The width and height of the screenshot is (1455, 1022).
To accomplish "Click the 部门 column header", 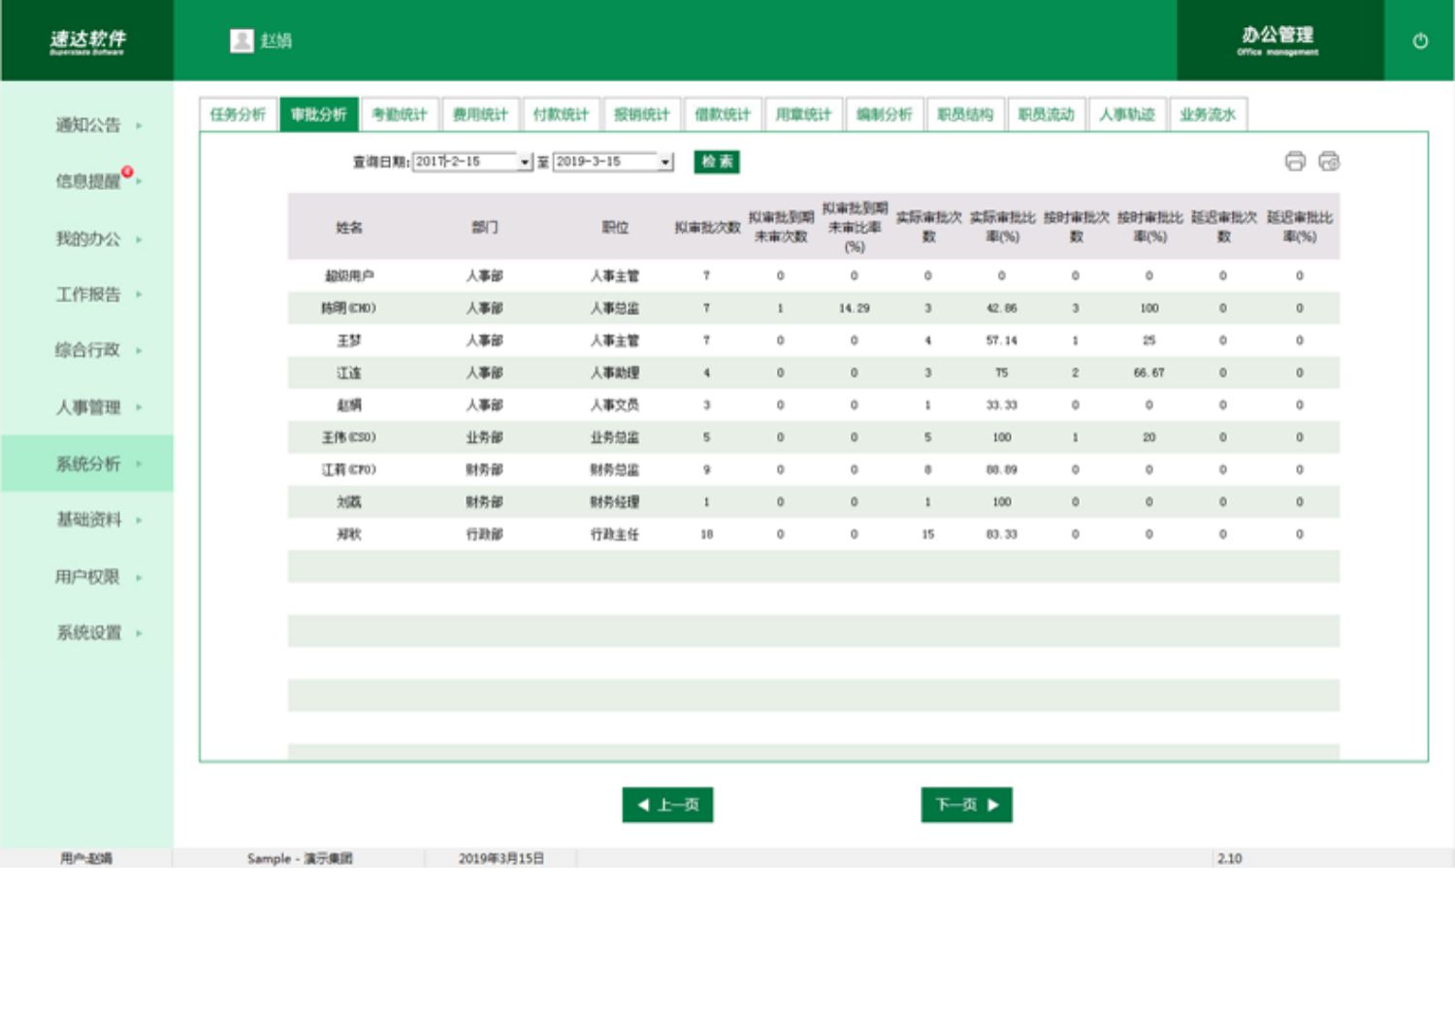I will pyautogui.click(x=485, y=228).
